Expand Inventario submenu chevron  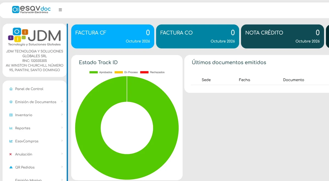[x=62, y=115]
